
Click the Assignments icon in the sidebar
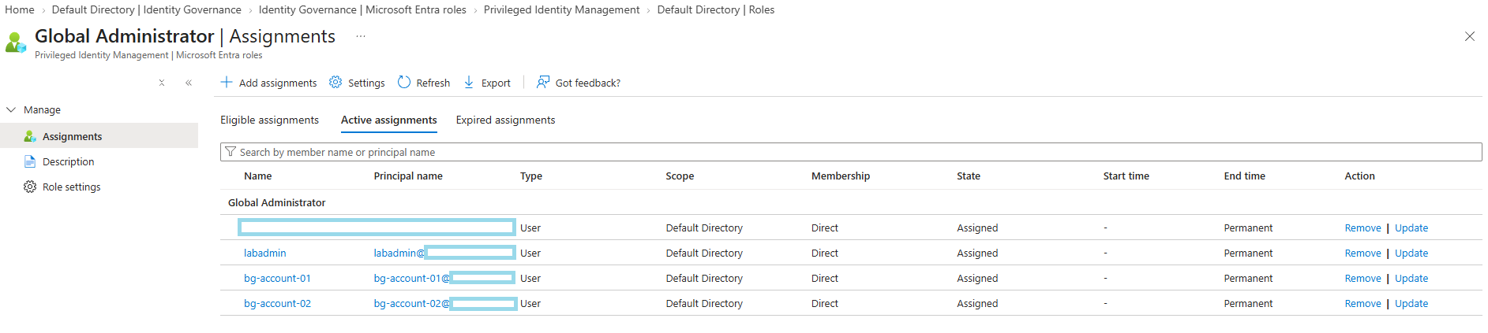30,136
